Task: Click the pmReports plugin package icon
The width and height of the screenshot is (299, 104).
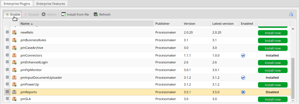Action: 14,92
